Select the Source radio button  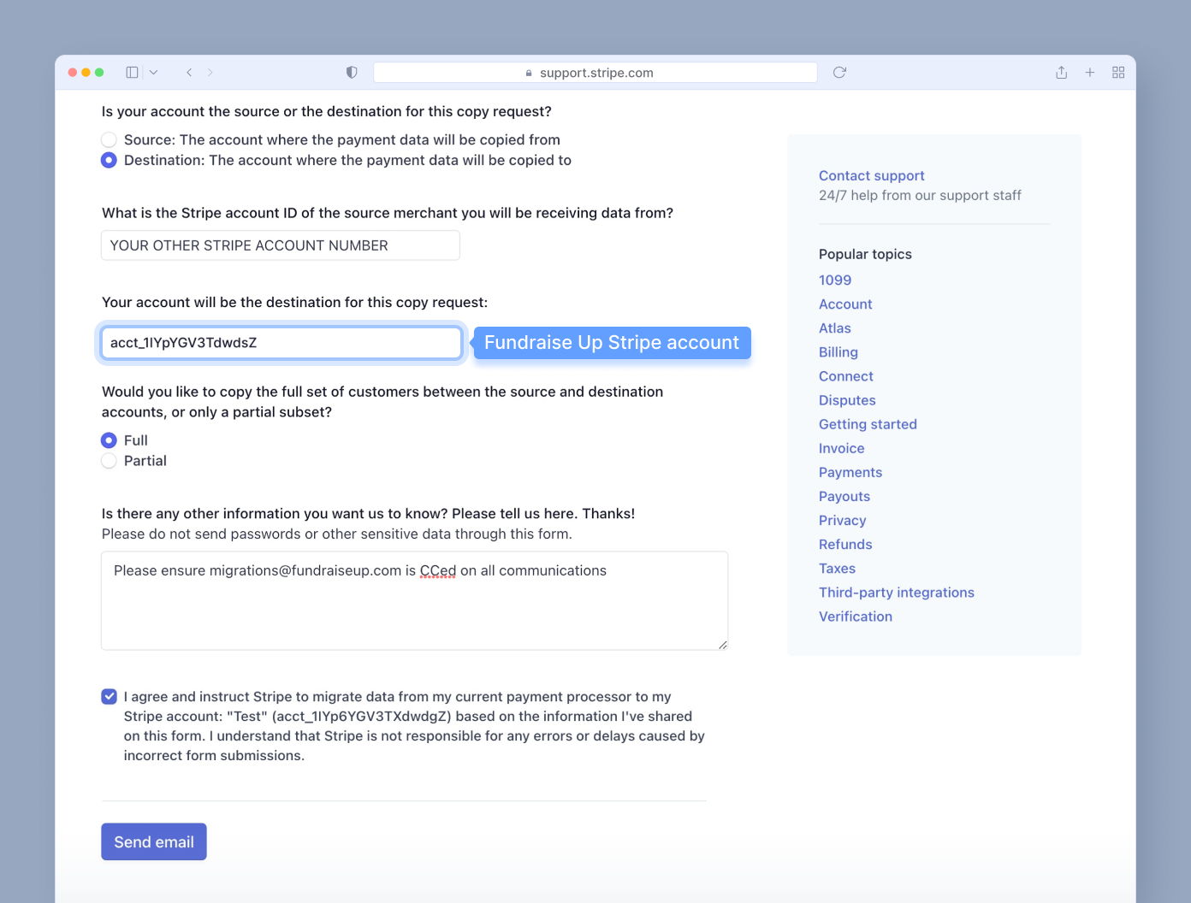109,139
